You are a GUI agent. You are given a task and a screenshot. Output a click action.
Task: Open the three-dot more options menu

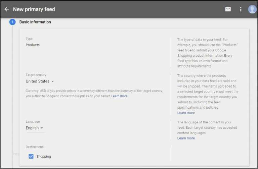click(x=241, y=9)
